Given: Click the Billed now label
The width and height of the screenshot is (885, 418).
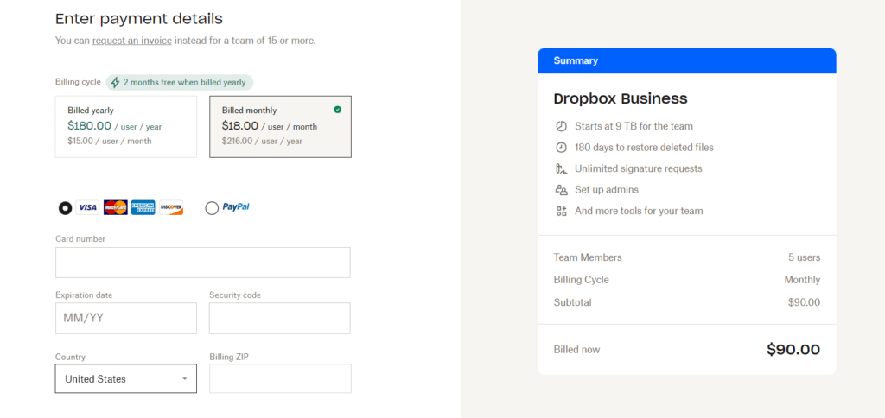Looking at the screenshot, I should click(x=576, y=350).
